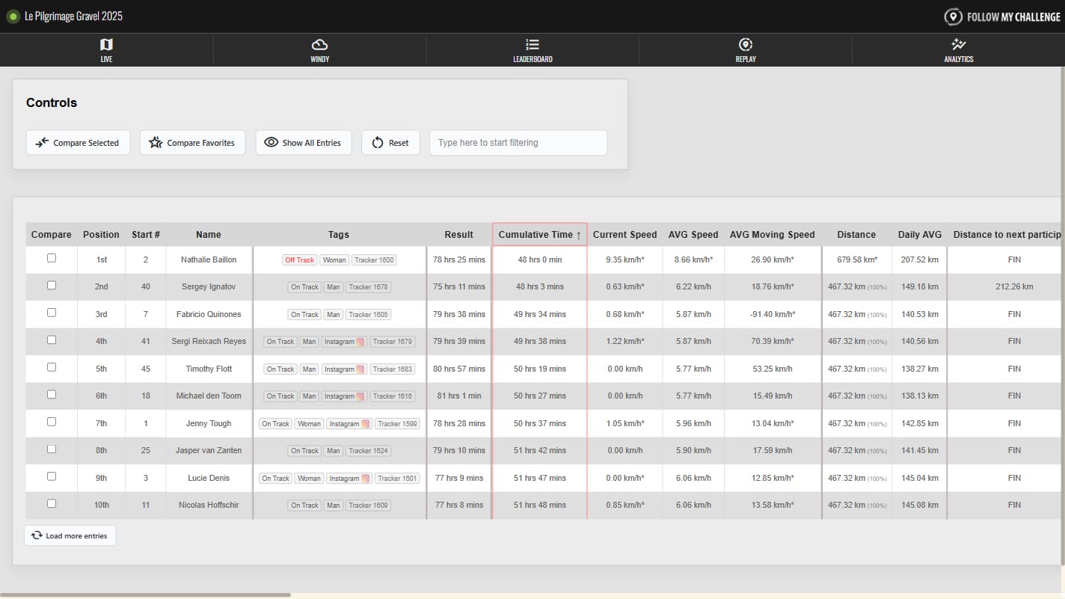Screen dimensions: 1065x599
Task: Select the Leaderboard list icon
Action: [532, 45]
